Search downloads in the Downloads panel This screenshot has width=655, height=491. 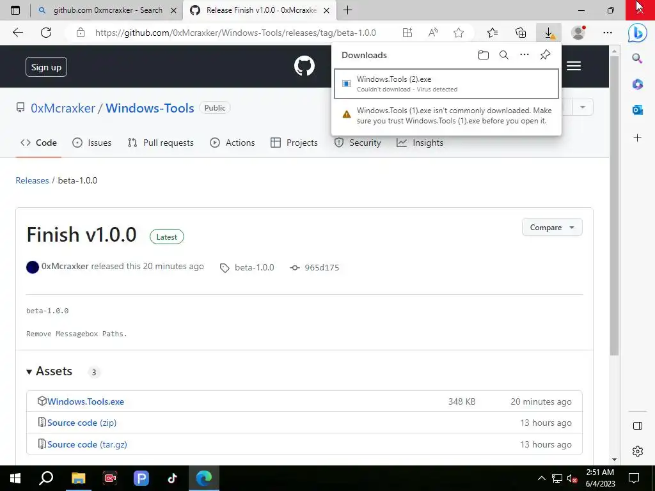coord(504,55)
